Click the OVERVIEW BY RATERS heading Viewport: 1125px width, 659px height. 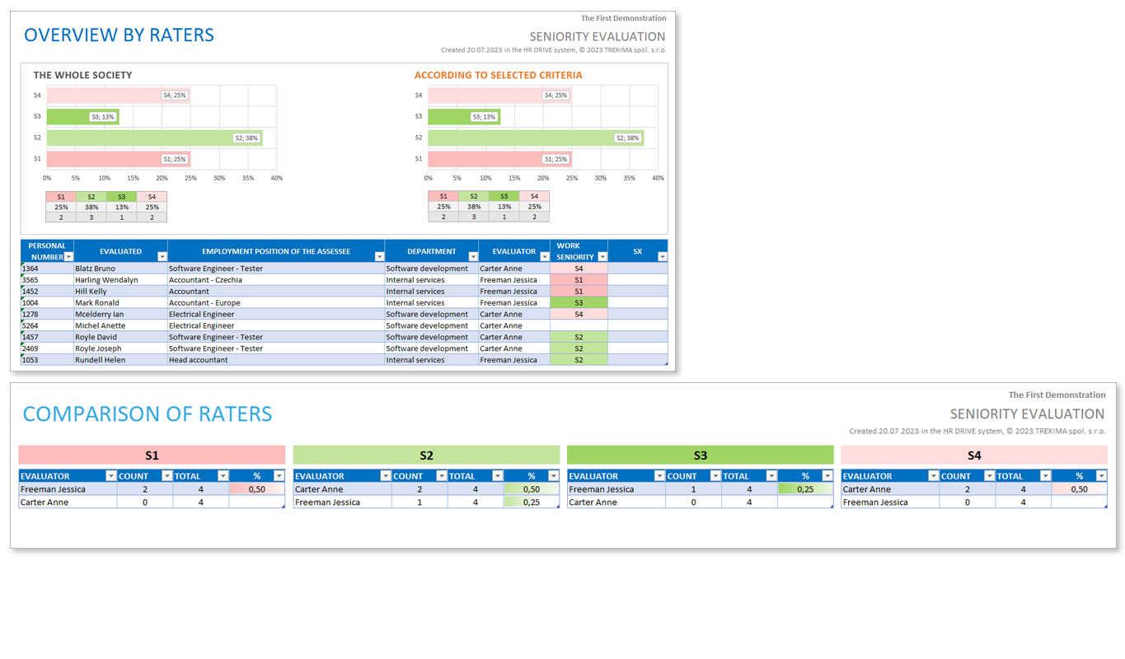pyautogui.click(x=119, y=35)
